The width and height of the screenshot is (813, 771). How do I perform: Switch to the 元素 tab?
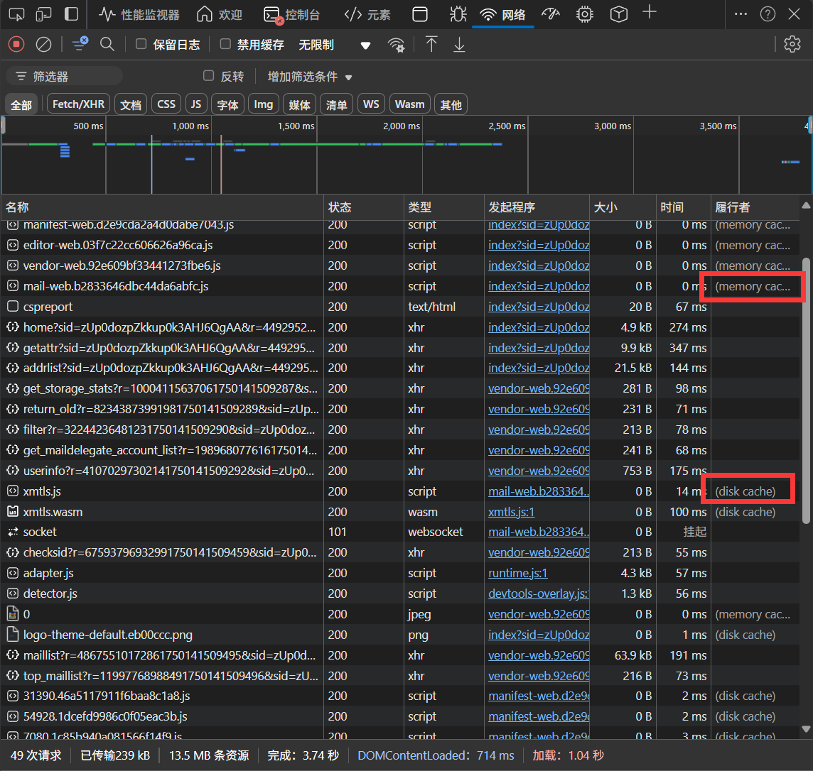click(x=367, y=14)
